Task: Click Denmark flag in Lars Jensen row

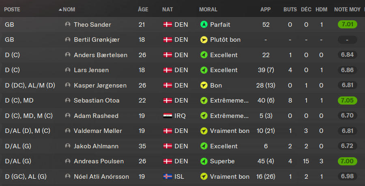Action: point(167,70)
